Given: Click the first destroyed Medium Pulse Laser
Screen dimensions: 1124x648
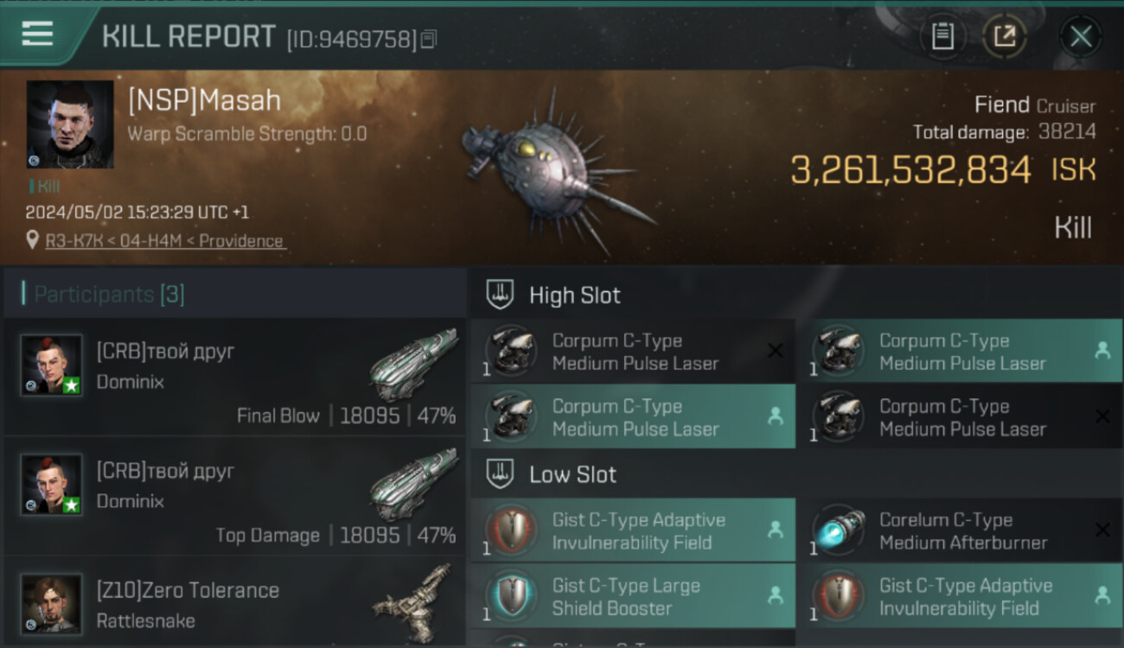Looking at the screenshot, I should (633, 352).
